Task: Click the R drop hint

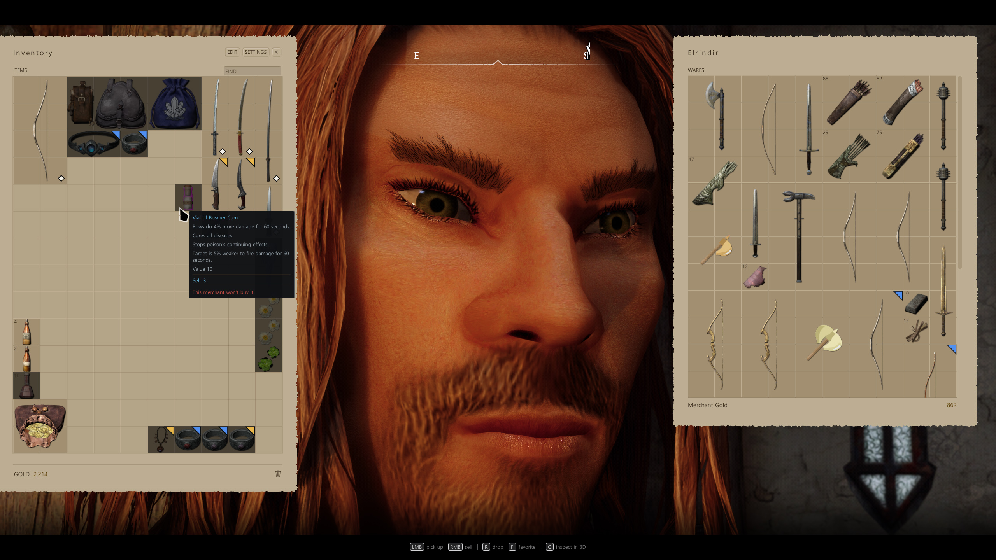Action: click(x=493, y=547)
